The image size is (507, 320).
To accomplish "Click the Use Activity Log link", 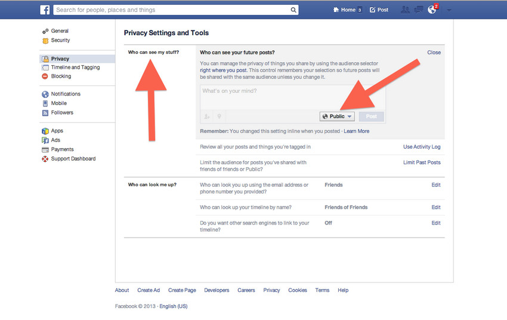I will pyautogui.click(x=422, y=147).
